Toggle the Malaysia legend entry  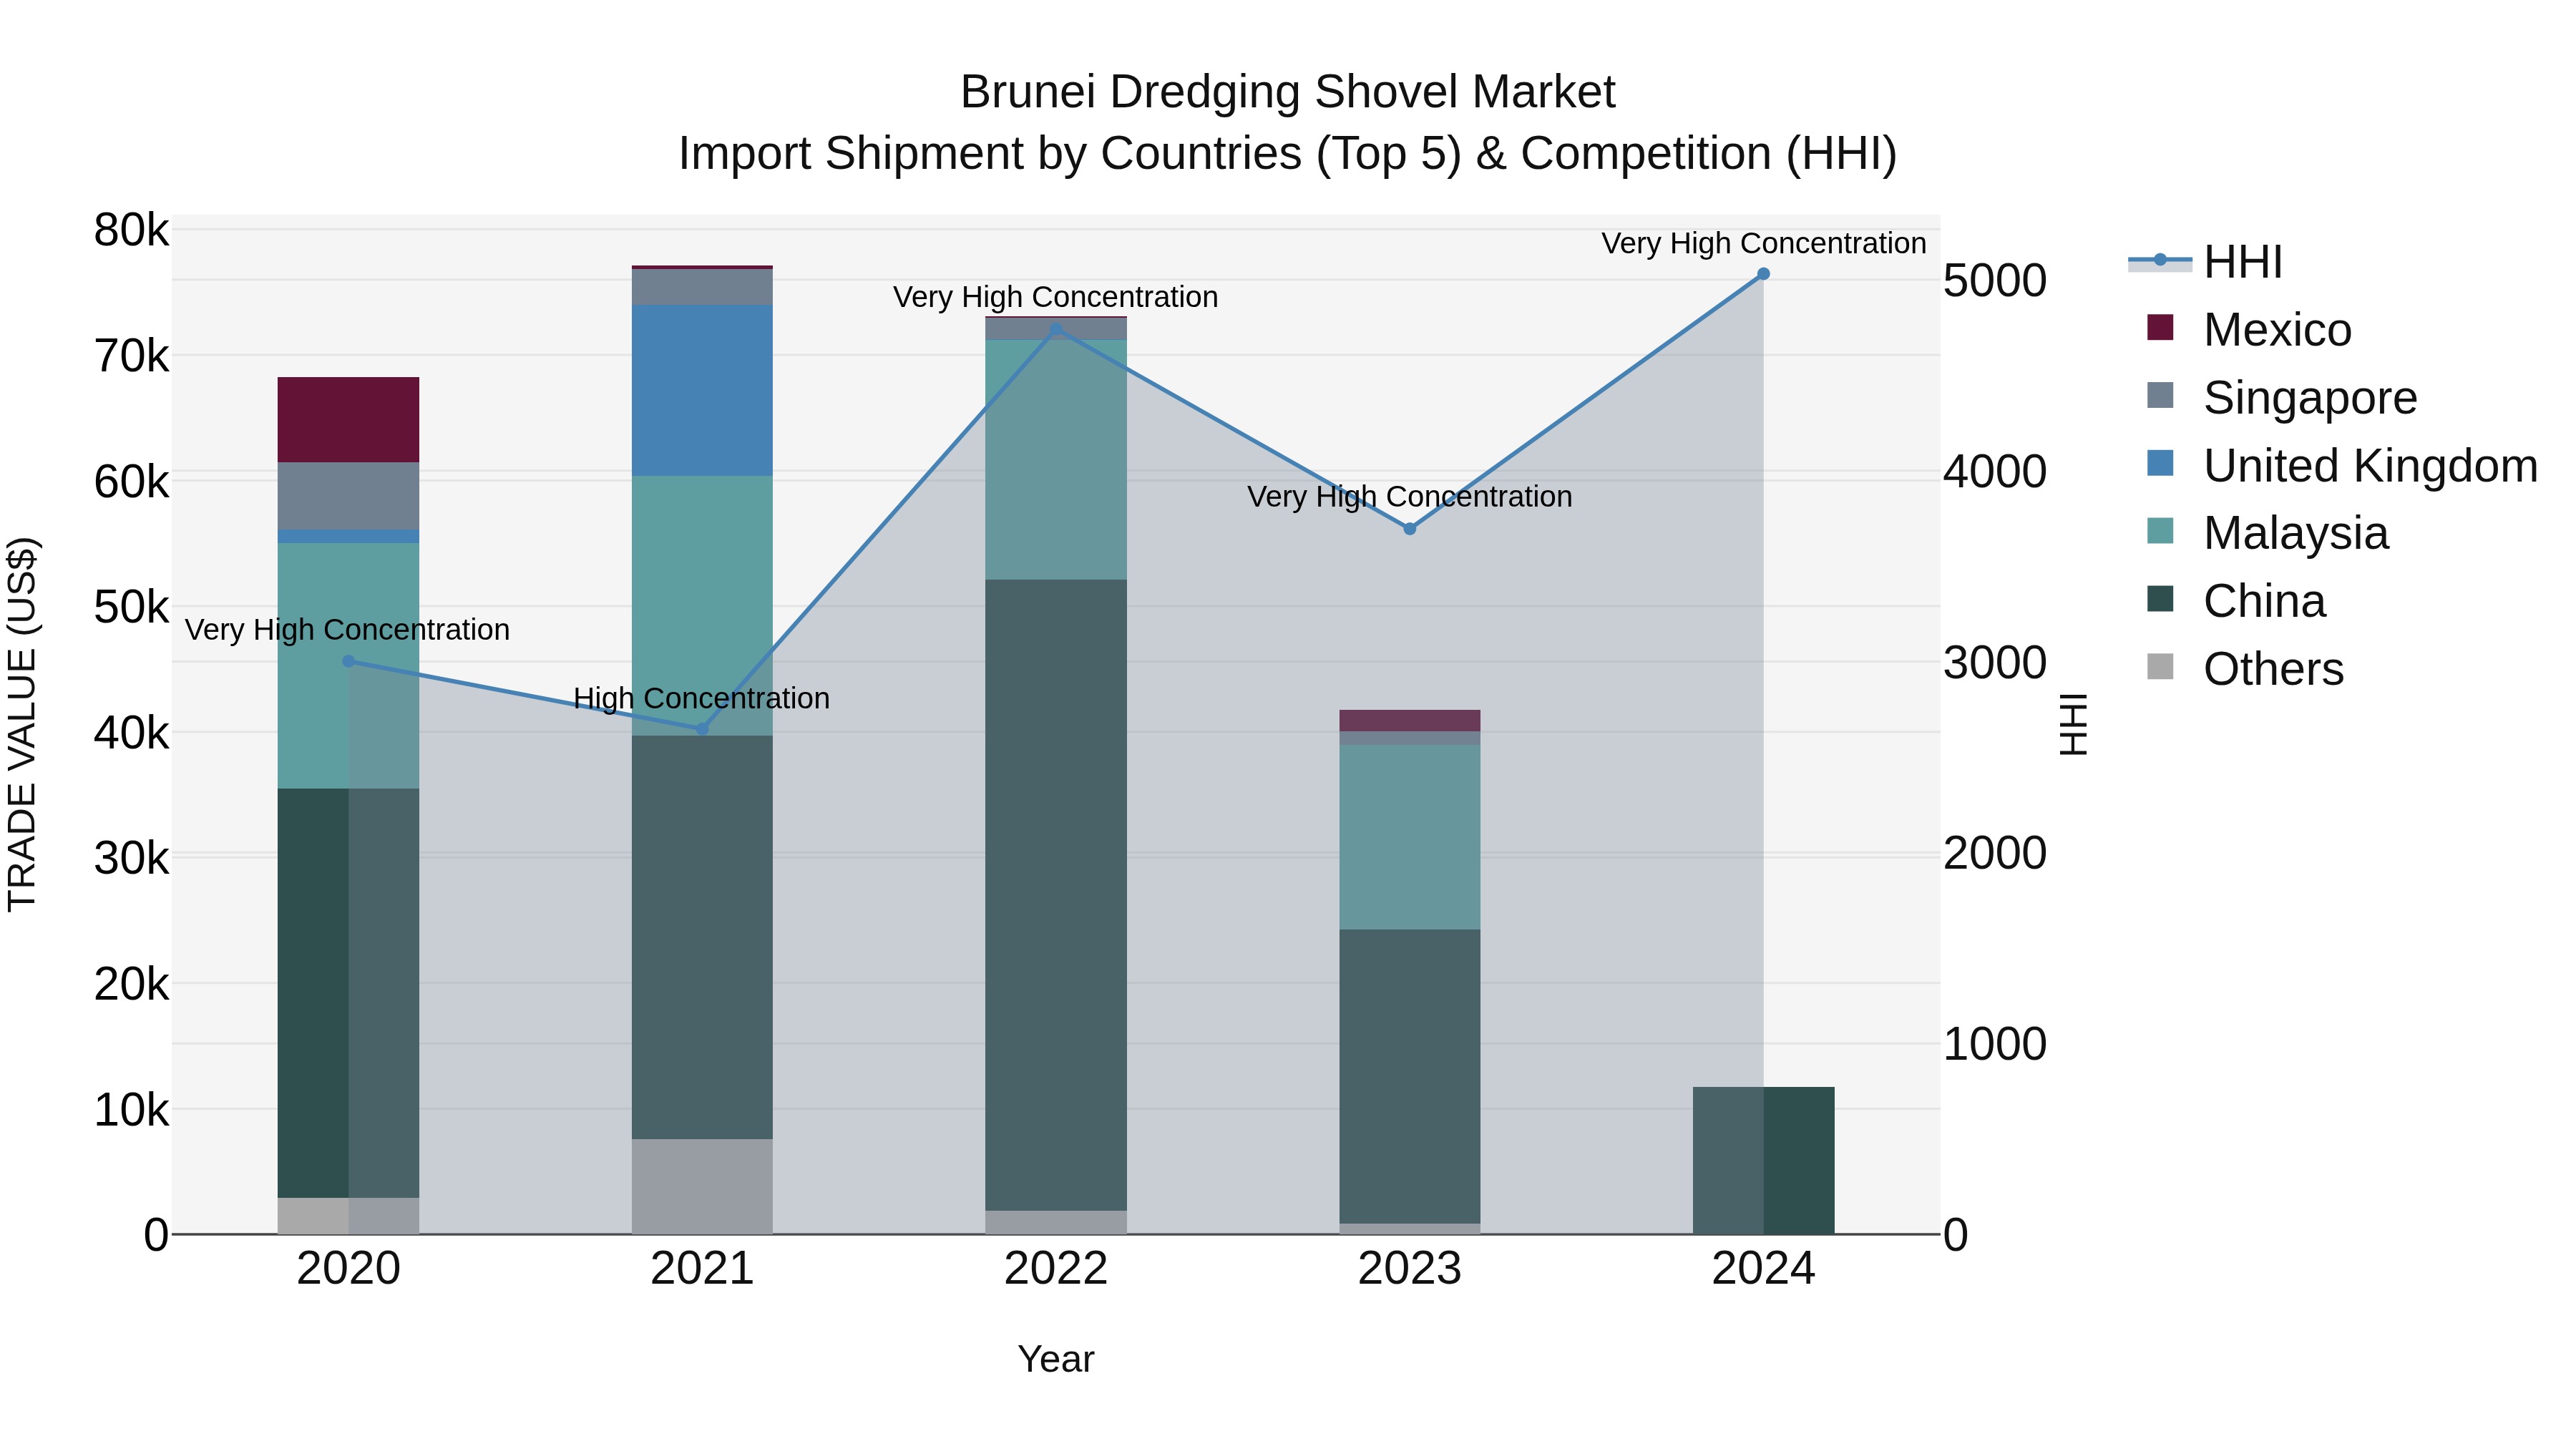(2267, 533)
